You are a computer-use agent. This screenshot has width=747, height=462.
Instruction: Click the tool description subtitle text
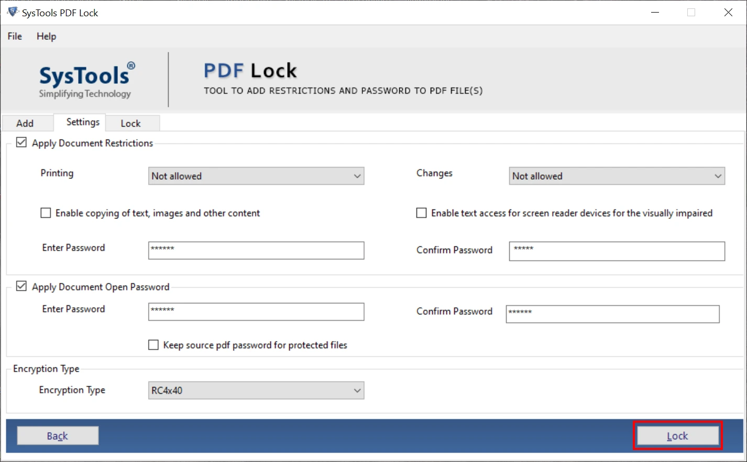click(x=343, y=91)
